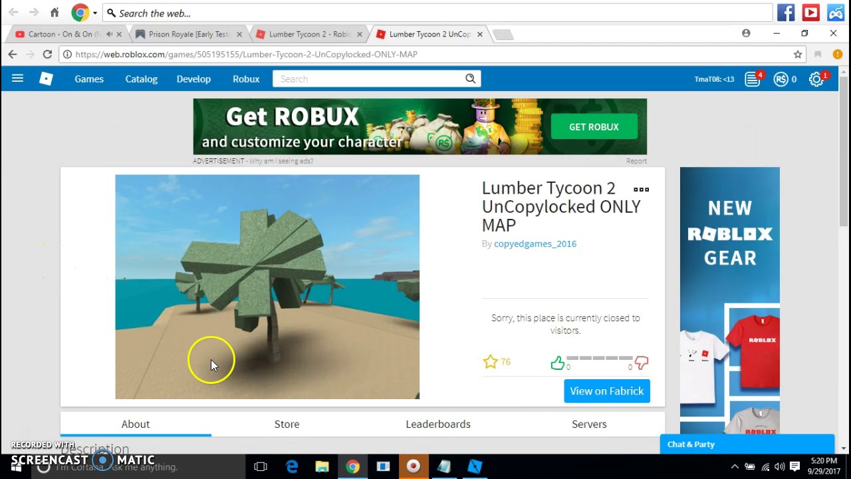Open the Develop menu item
The image size is (851, 479).
coord(193,79)
